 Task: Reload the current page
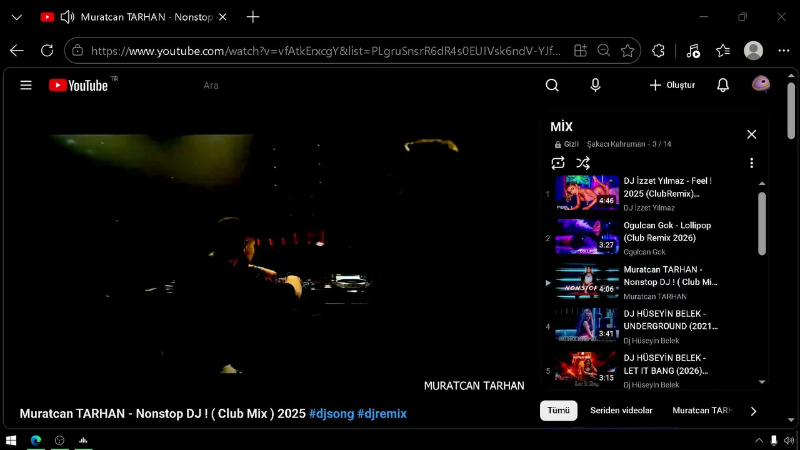(47, 51)
